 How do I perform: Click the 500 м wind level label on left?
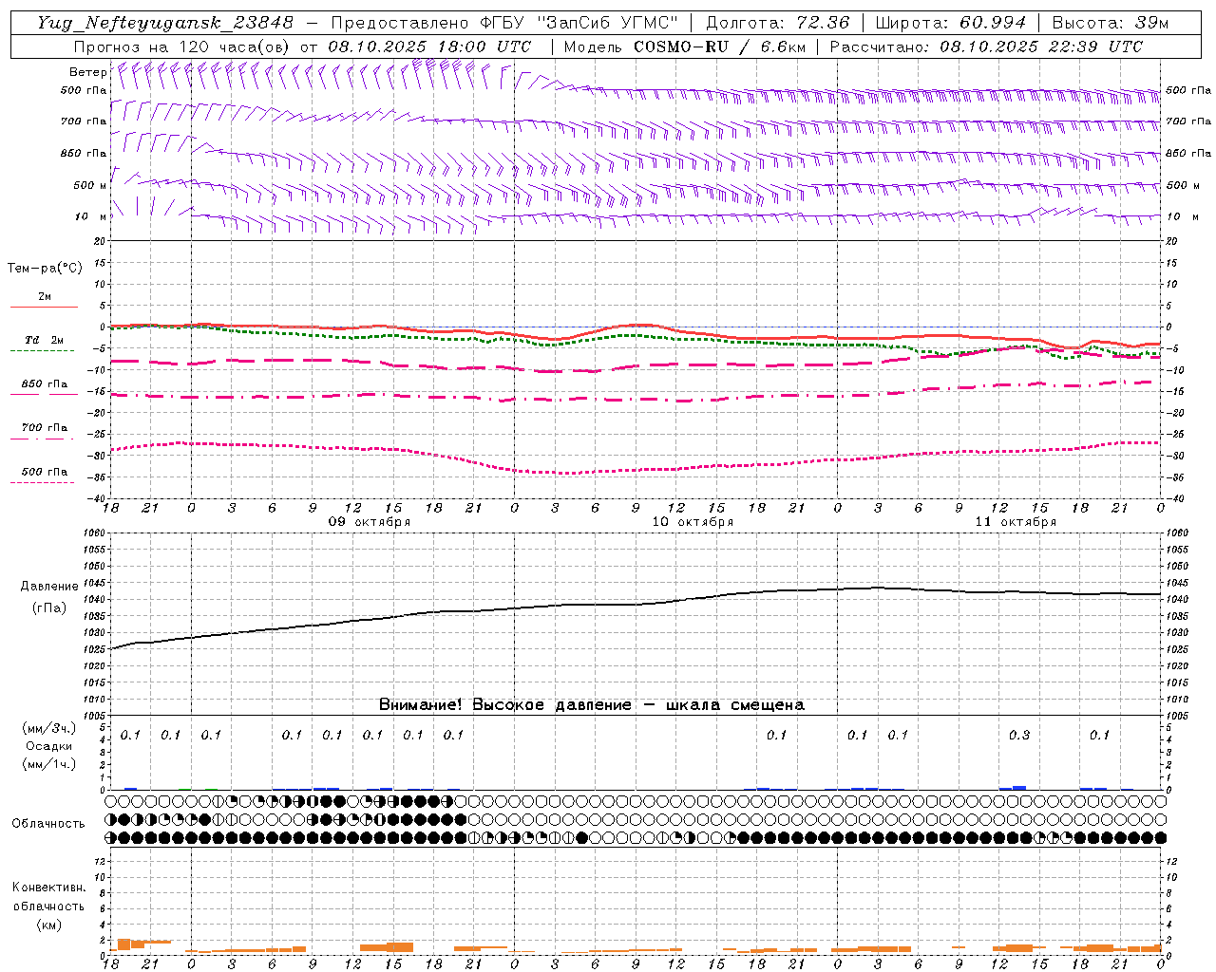(90, 185)
